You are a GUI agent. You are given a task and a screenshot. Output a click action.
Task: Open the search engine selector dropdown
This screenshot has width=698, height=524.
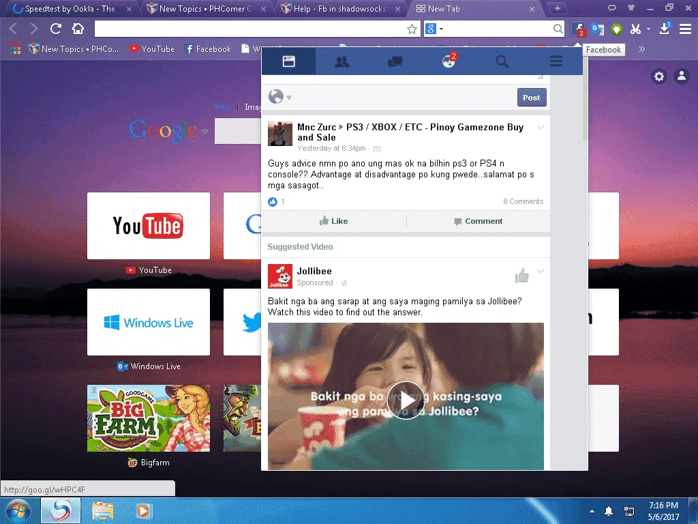435,29
